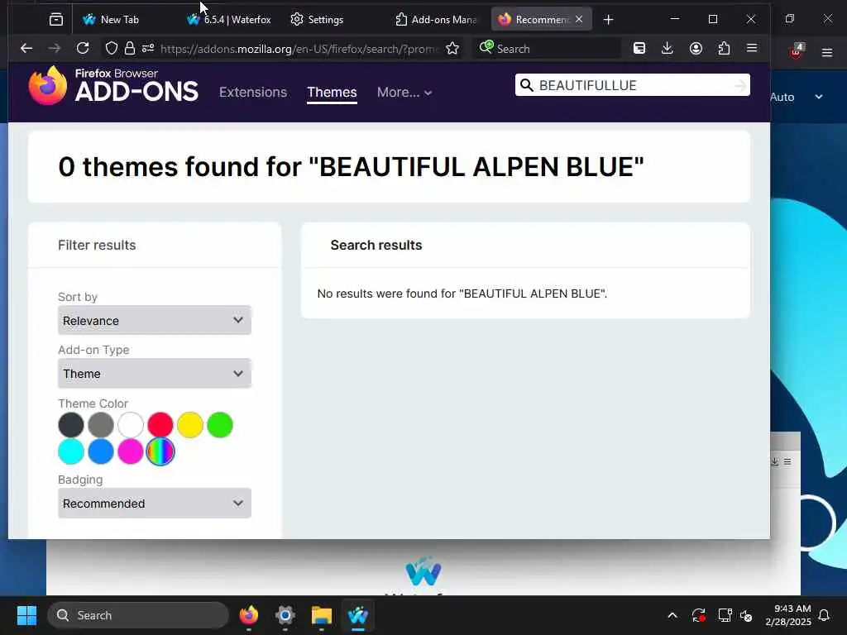This screenshot has width=847, height=635.
Task: Click the uBlock icon in the background window
Action: pos(797,51)
